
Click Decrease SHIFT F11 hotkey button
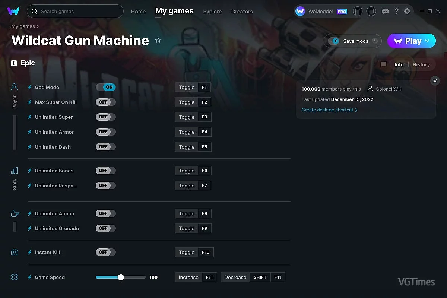click(x=253, y=277)
